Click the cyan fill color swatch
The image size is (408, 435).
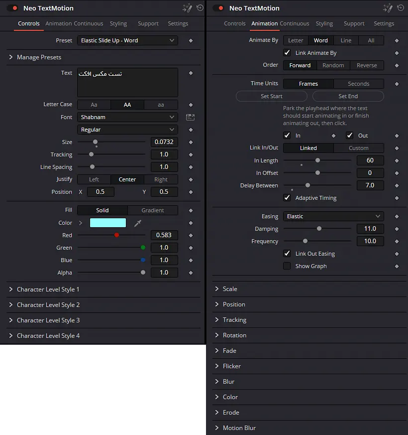(108, 223)
